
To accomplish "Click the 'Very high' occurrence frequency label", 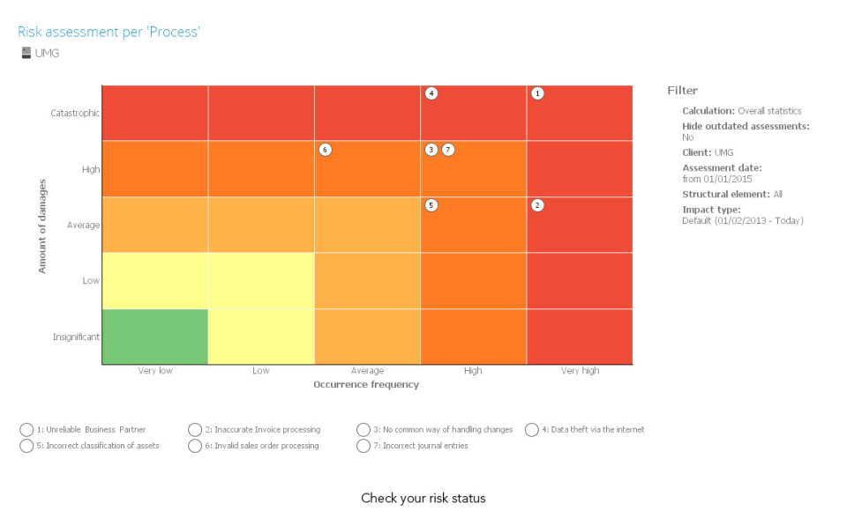I will [580, 371].
